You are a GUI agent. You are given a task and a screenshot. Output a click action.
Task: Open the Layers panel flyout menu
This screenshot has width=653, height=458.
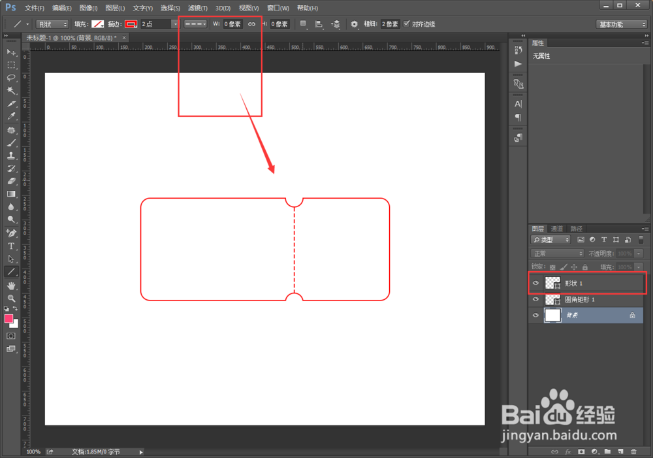[x=645, y=229]
